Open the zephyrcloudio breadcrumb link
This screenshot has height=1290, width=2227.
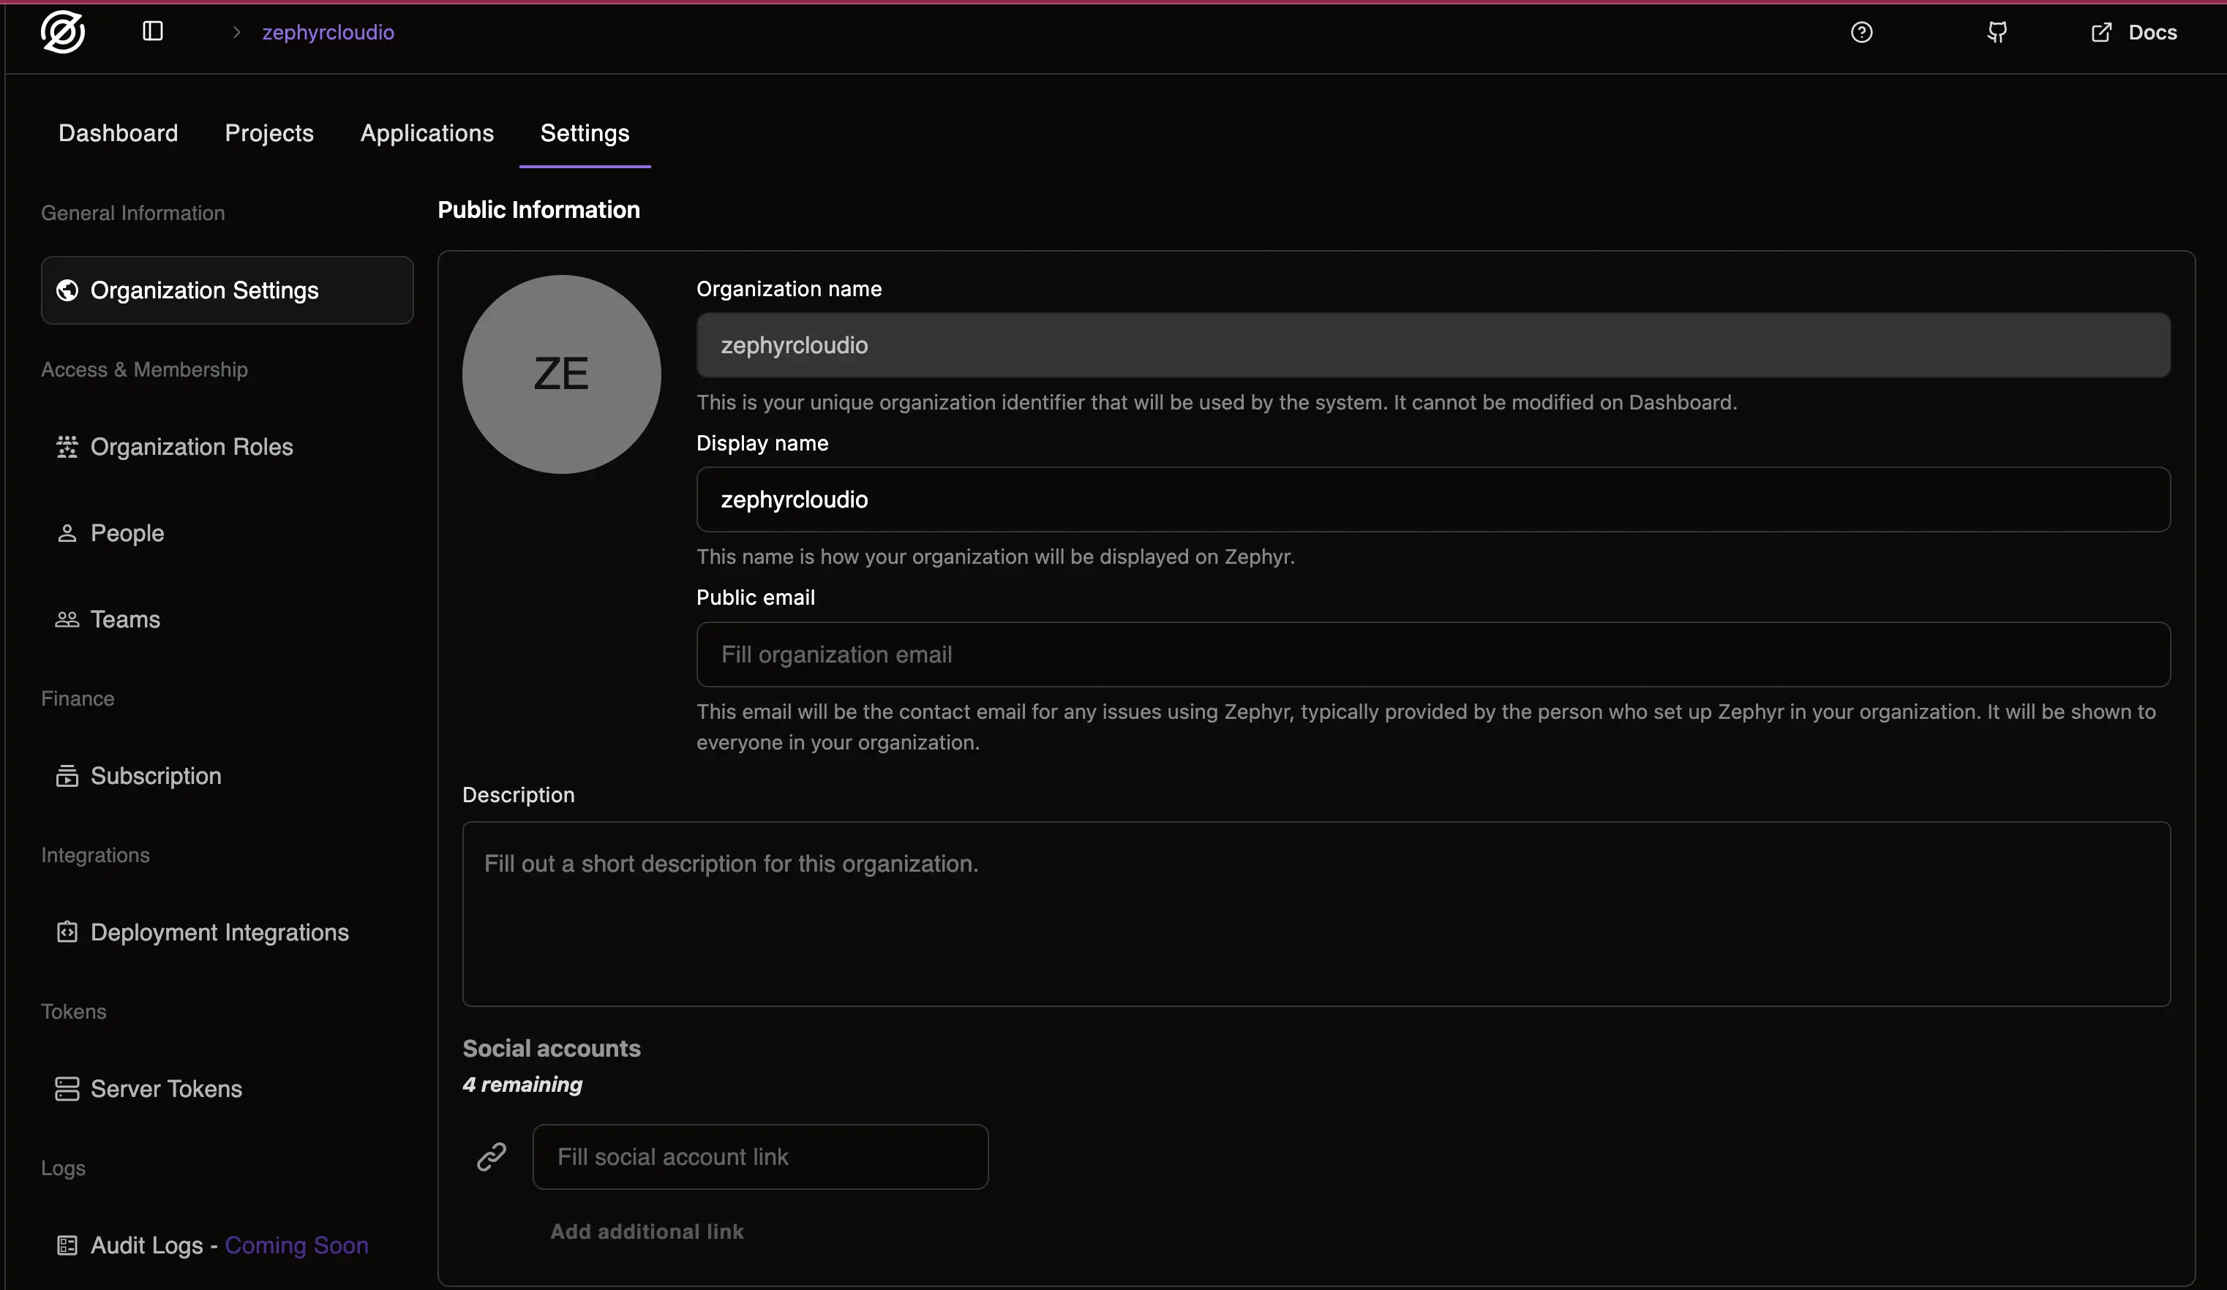pos(327,33)
